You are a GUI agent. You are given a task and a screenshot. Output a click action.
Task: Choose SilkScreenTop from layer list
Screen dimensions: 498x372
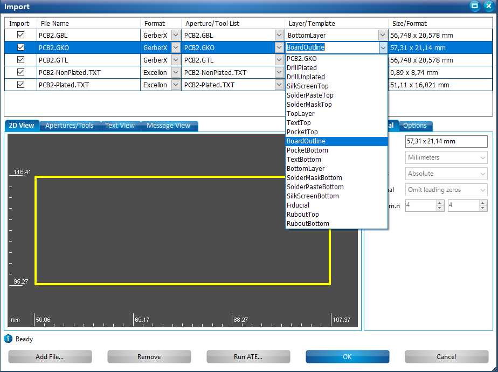pos(307,86)
